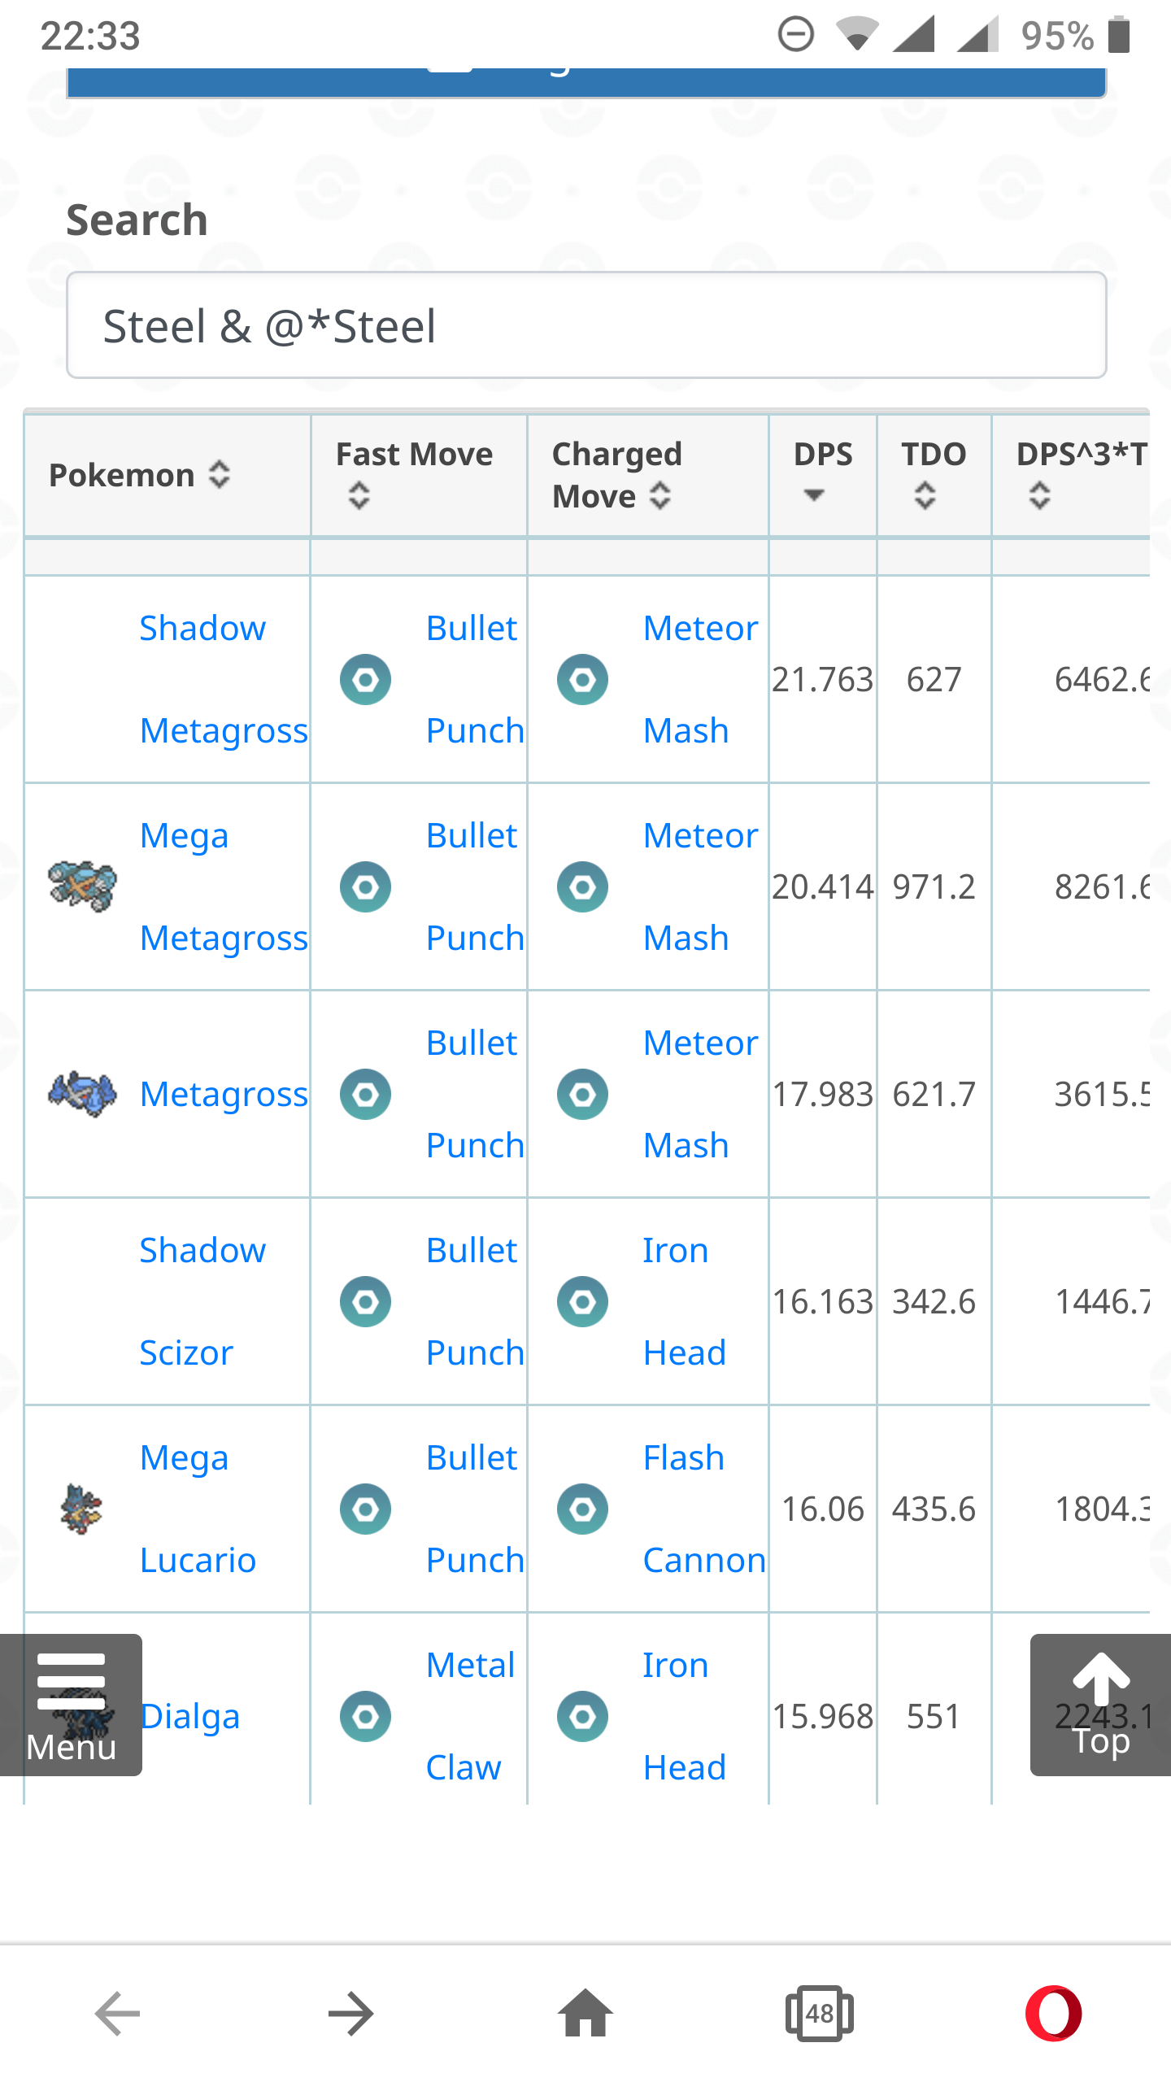Open the hamburger Menu overlay button
The width and height of the screenshot is (1171, 2082).
(x=71, y=1705)
